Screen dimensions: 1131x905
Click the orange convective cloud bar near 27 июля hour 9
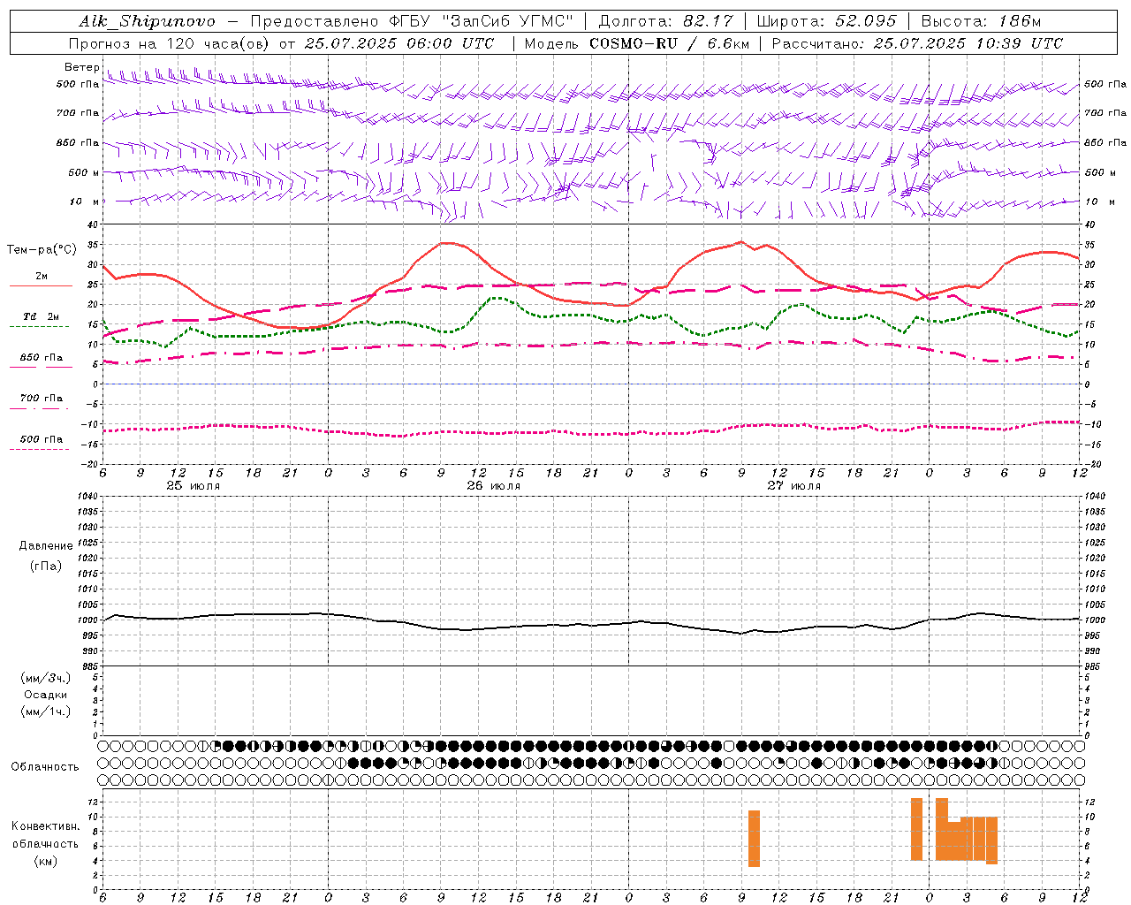click(x=754, y=839)
